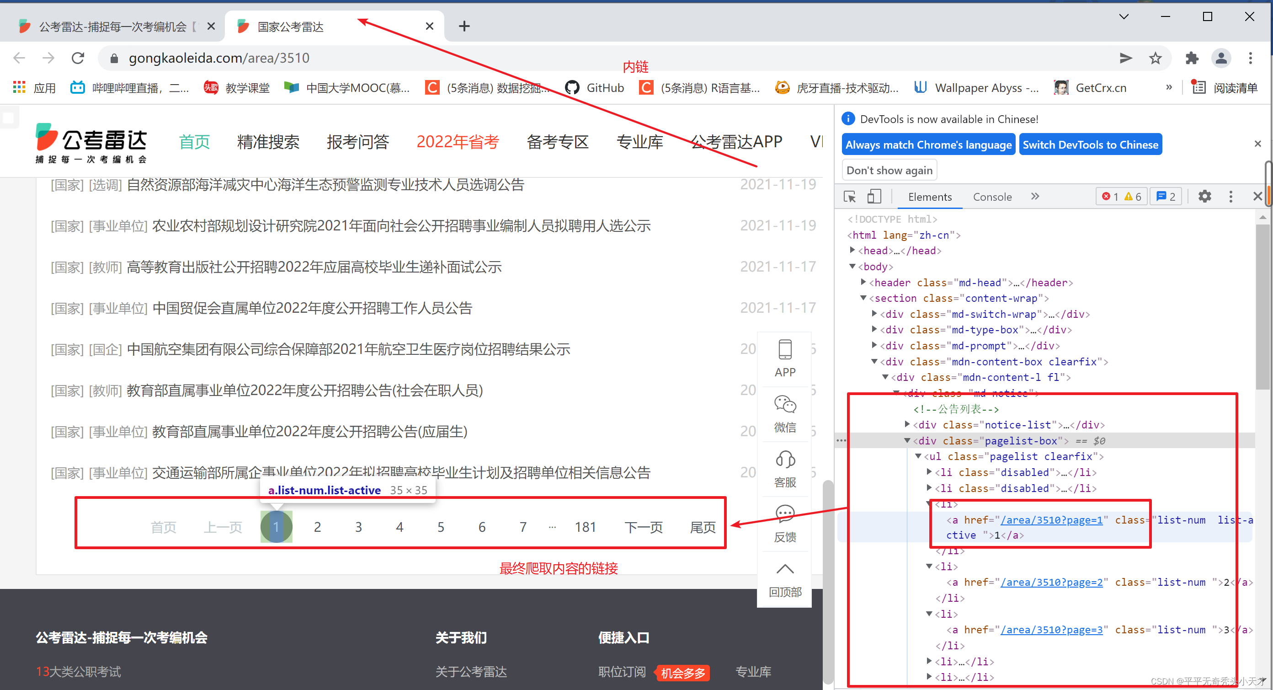Expand the head element in DOM tree
1273x690 pixels.
[x=852, y=251]
